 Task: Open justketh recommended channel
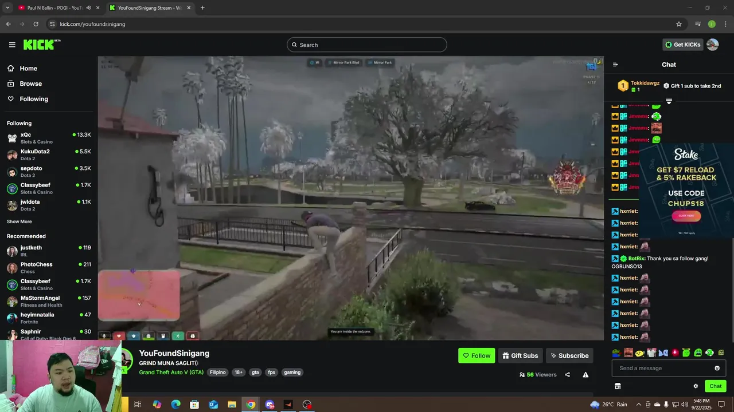click(x=49, y=251)
